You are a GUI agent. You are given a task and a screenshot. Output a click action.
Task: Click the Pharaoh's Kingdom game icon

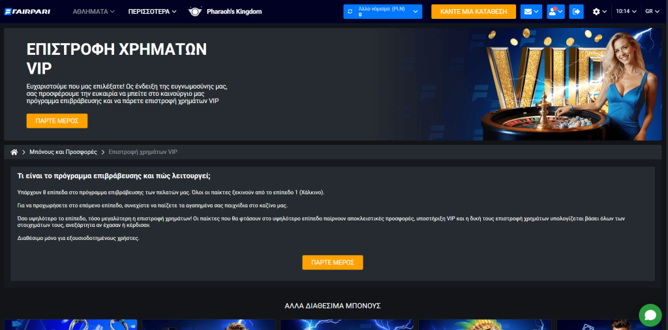(x=195, y=12)
